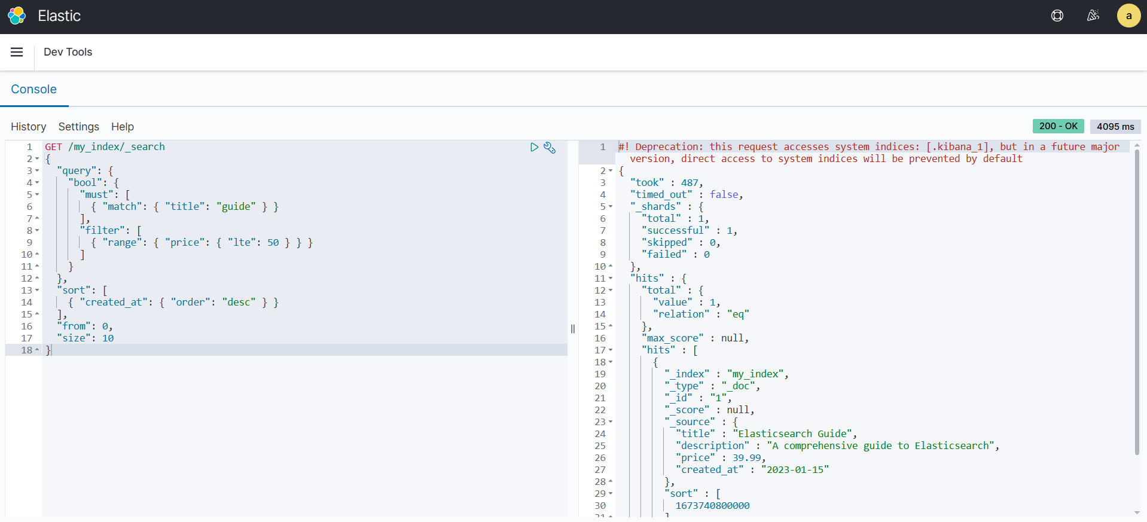
Task: Toggle the hamburger navigation menu
Action: pos(17,52)
